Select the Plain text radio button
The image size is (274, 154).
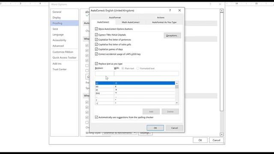pyautogui.click(x=123, y=68)
